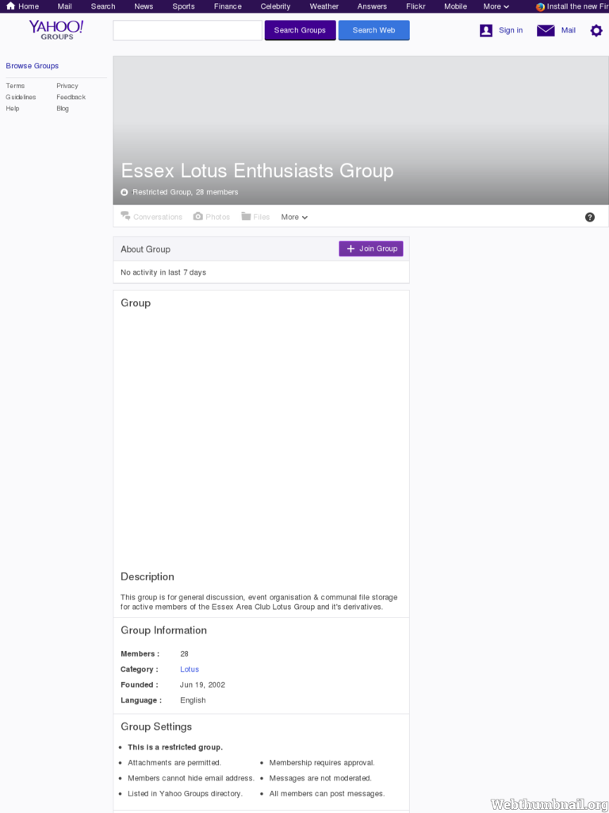
Task: Click the Photos camera icon
Action: point(197,216)
